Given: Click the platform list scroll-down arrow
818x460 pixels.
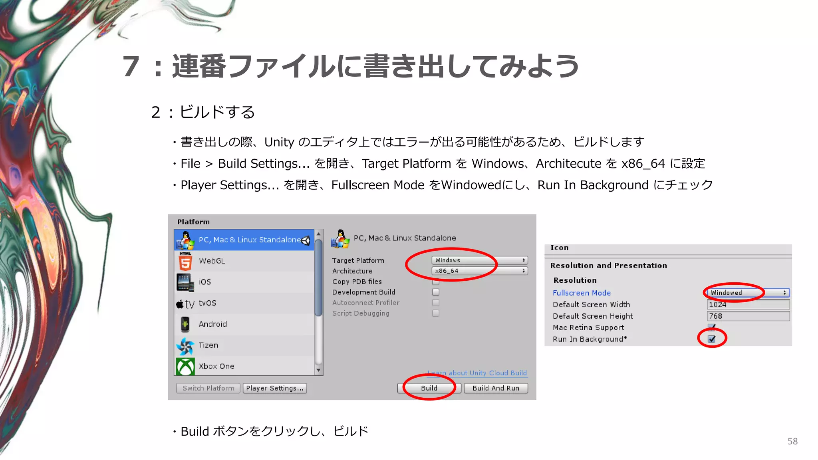Looking at the screenshot, I should click(318, 370).
